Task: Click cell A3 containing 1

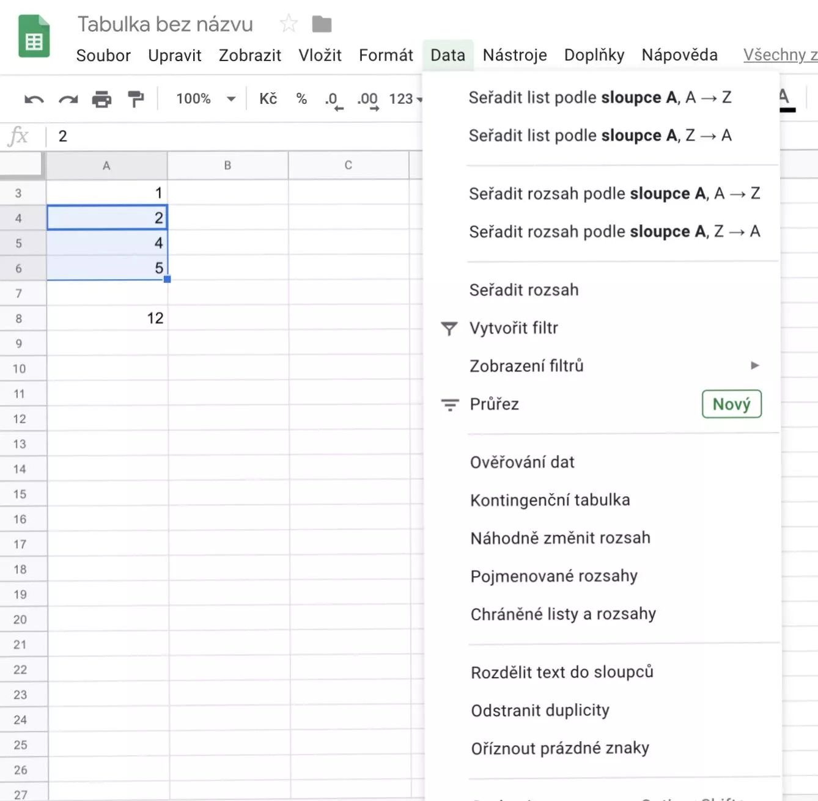Action: point(107,193)
